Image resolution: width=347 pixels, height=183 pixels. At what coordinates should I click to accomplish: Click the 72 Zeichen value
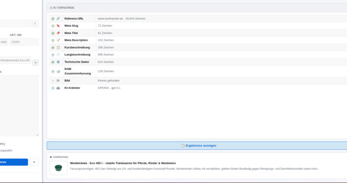coord(105,26)
